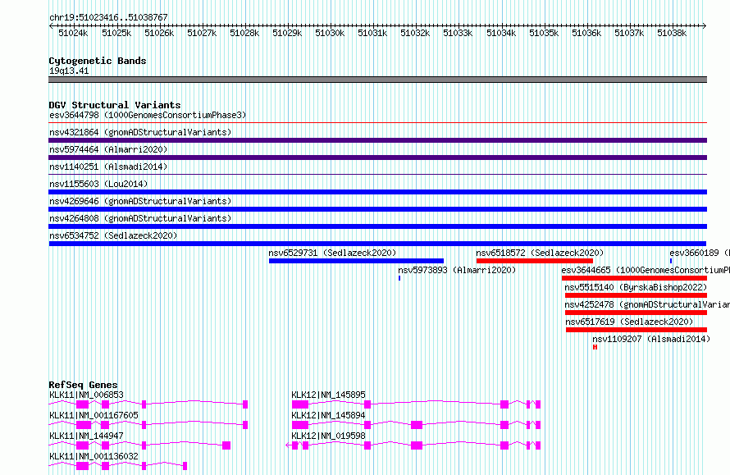
Task: Select the nsv4321864 gnomAD purple bar
Action: [x=377, y=140]
